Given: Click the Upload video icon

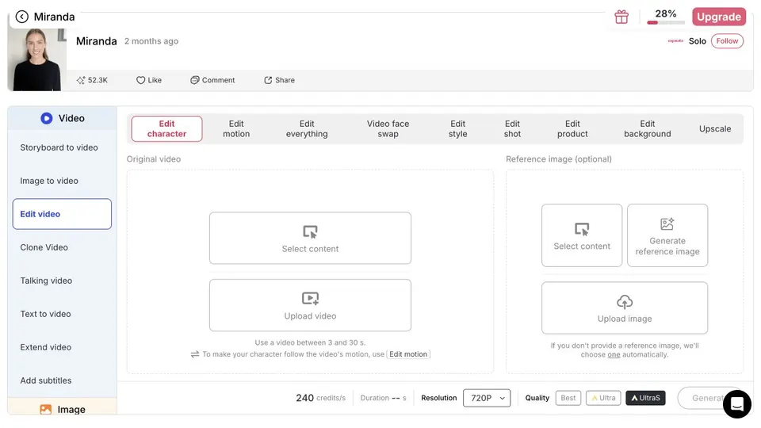Looking at the screenshot, I should click(310, 298).
